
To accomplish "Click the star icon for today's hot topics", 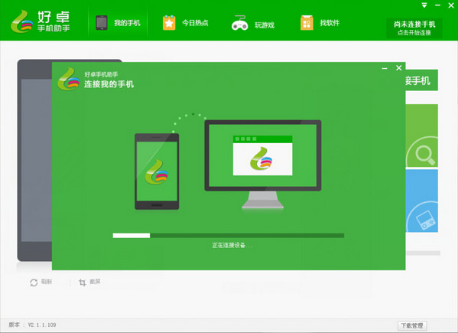I will coord(169,23).
